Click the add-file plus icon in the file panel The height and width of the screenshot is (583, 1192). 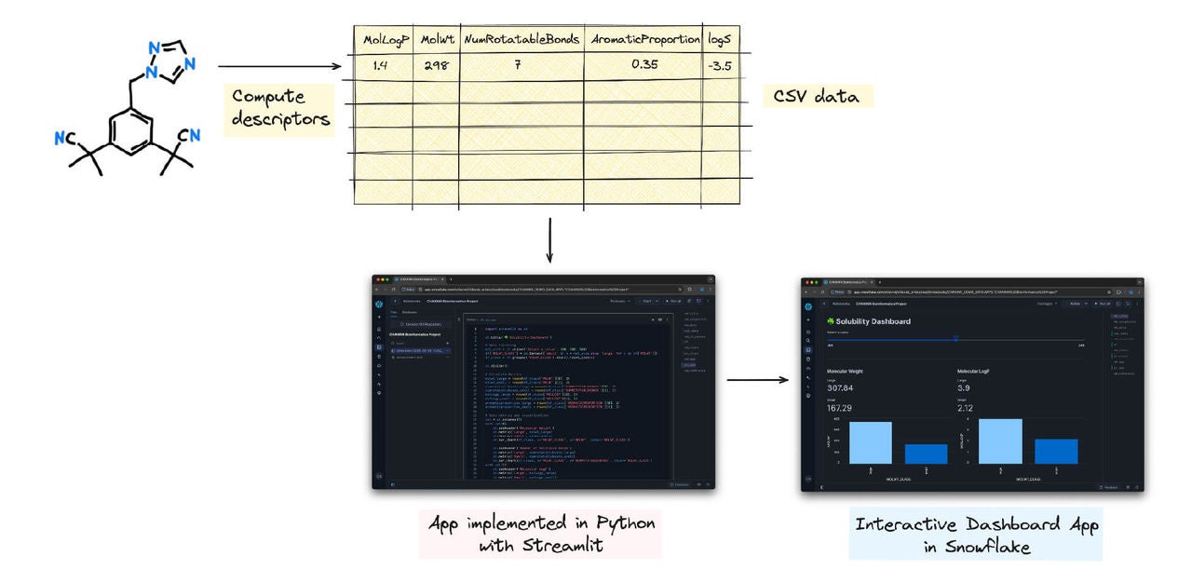447,343
